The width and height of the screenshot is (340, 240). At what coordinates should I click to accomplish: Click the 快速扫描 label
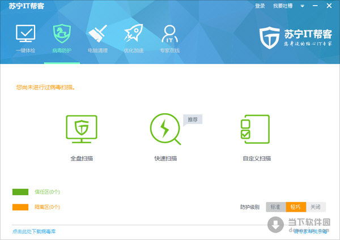[165, 158]
